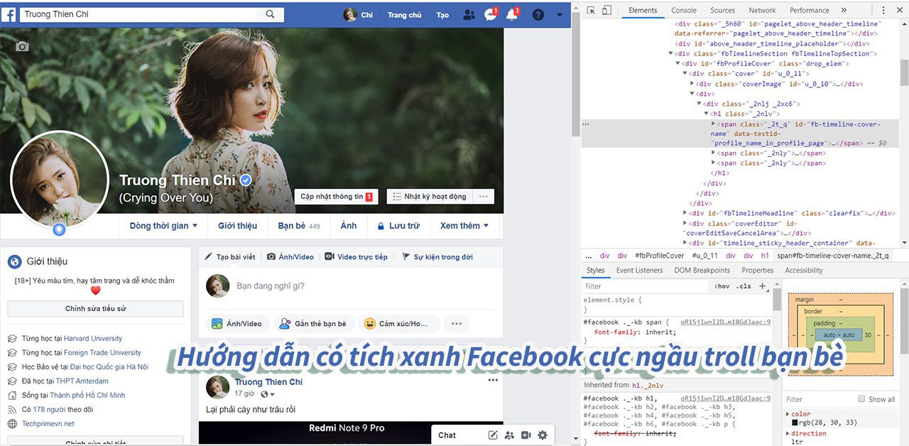Expand the fbTimelineHeadline div node

click(685, 213)
